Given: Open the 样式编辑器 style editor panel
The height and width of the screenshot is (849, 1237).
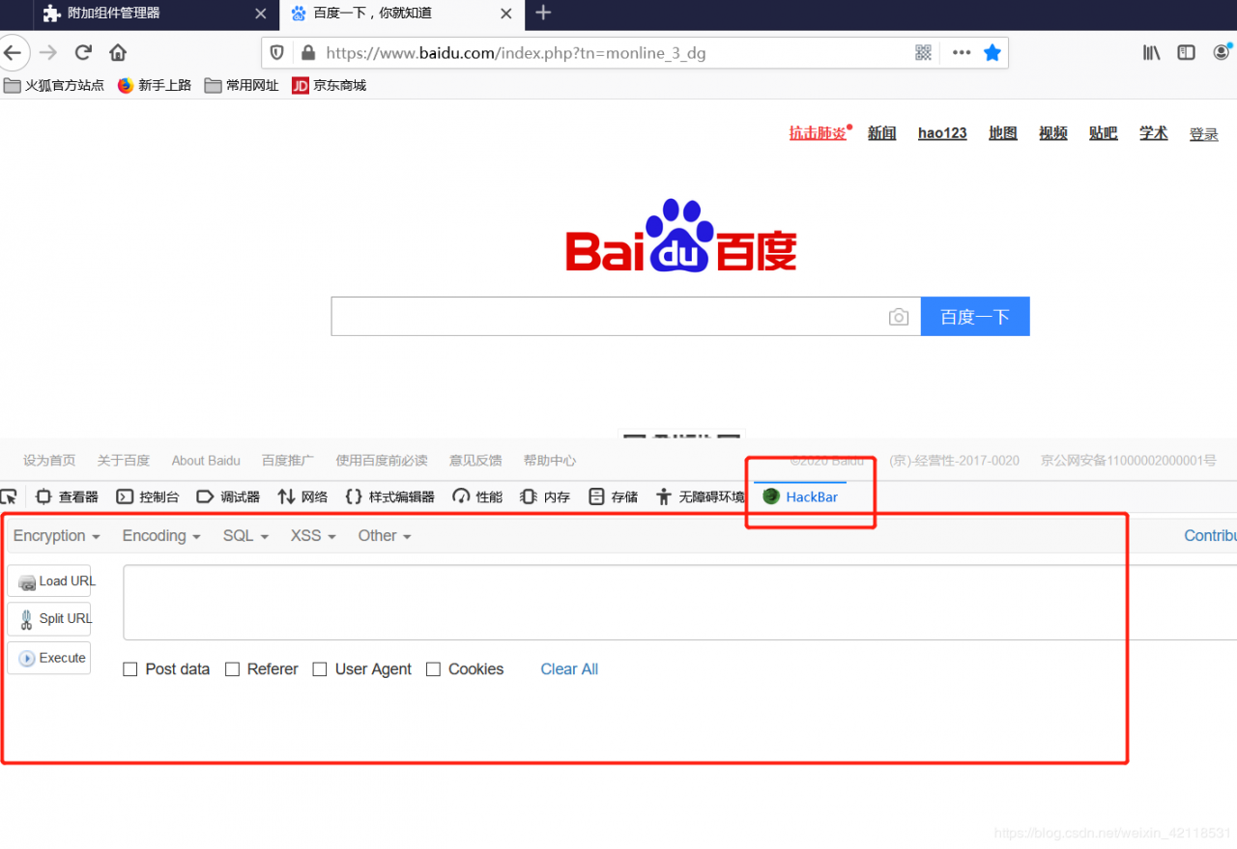Looking at the screenshot, I should point(389,496).
